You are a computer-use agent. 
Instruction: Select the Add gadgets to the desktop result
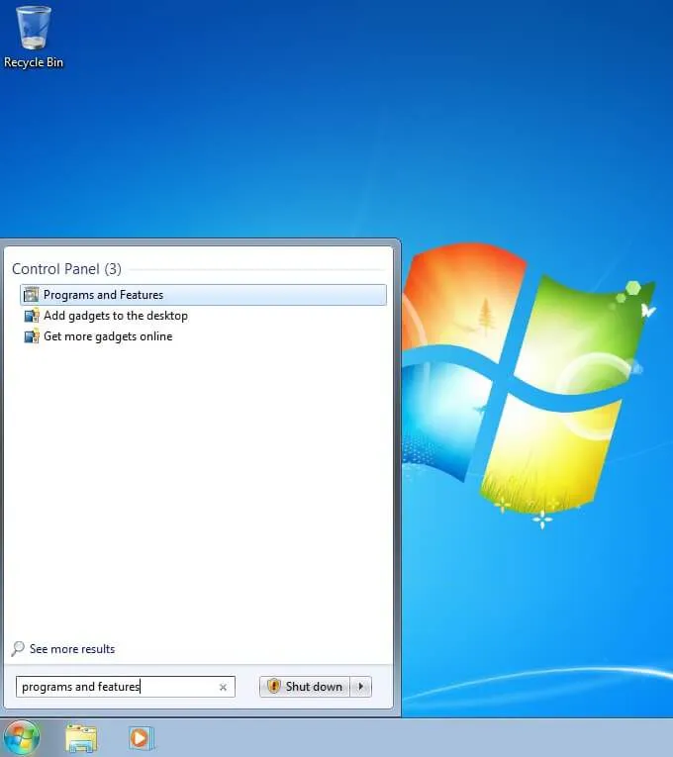tap(203, 316)
